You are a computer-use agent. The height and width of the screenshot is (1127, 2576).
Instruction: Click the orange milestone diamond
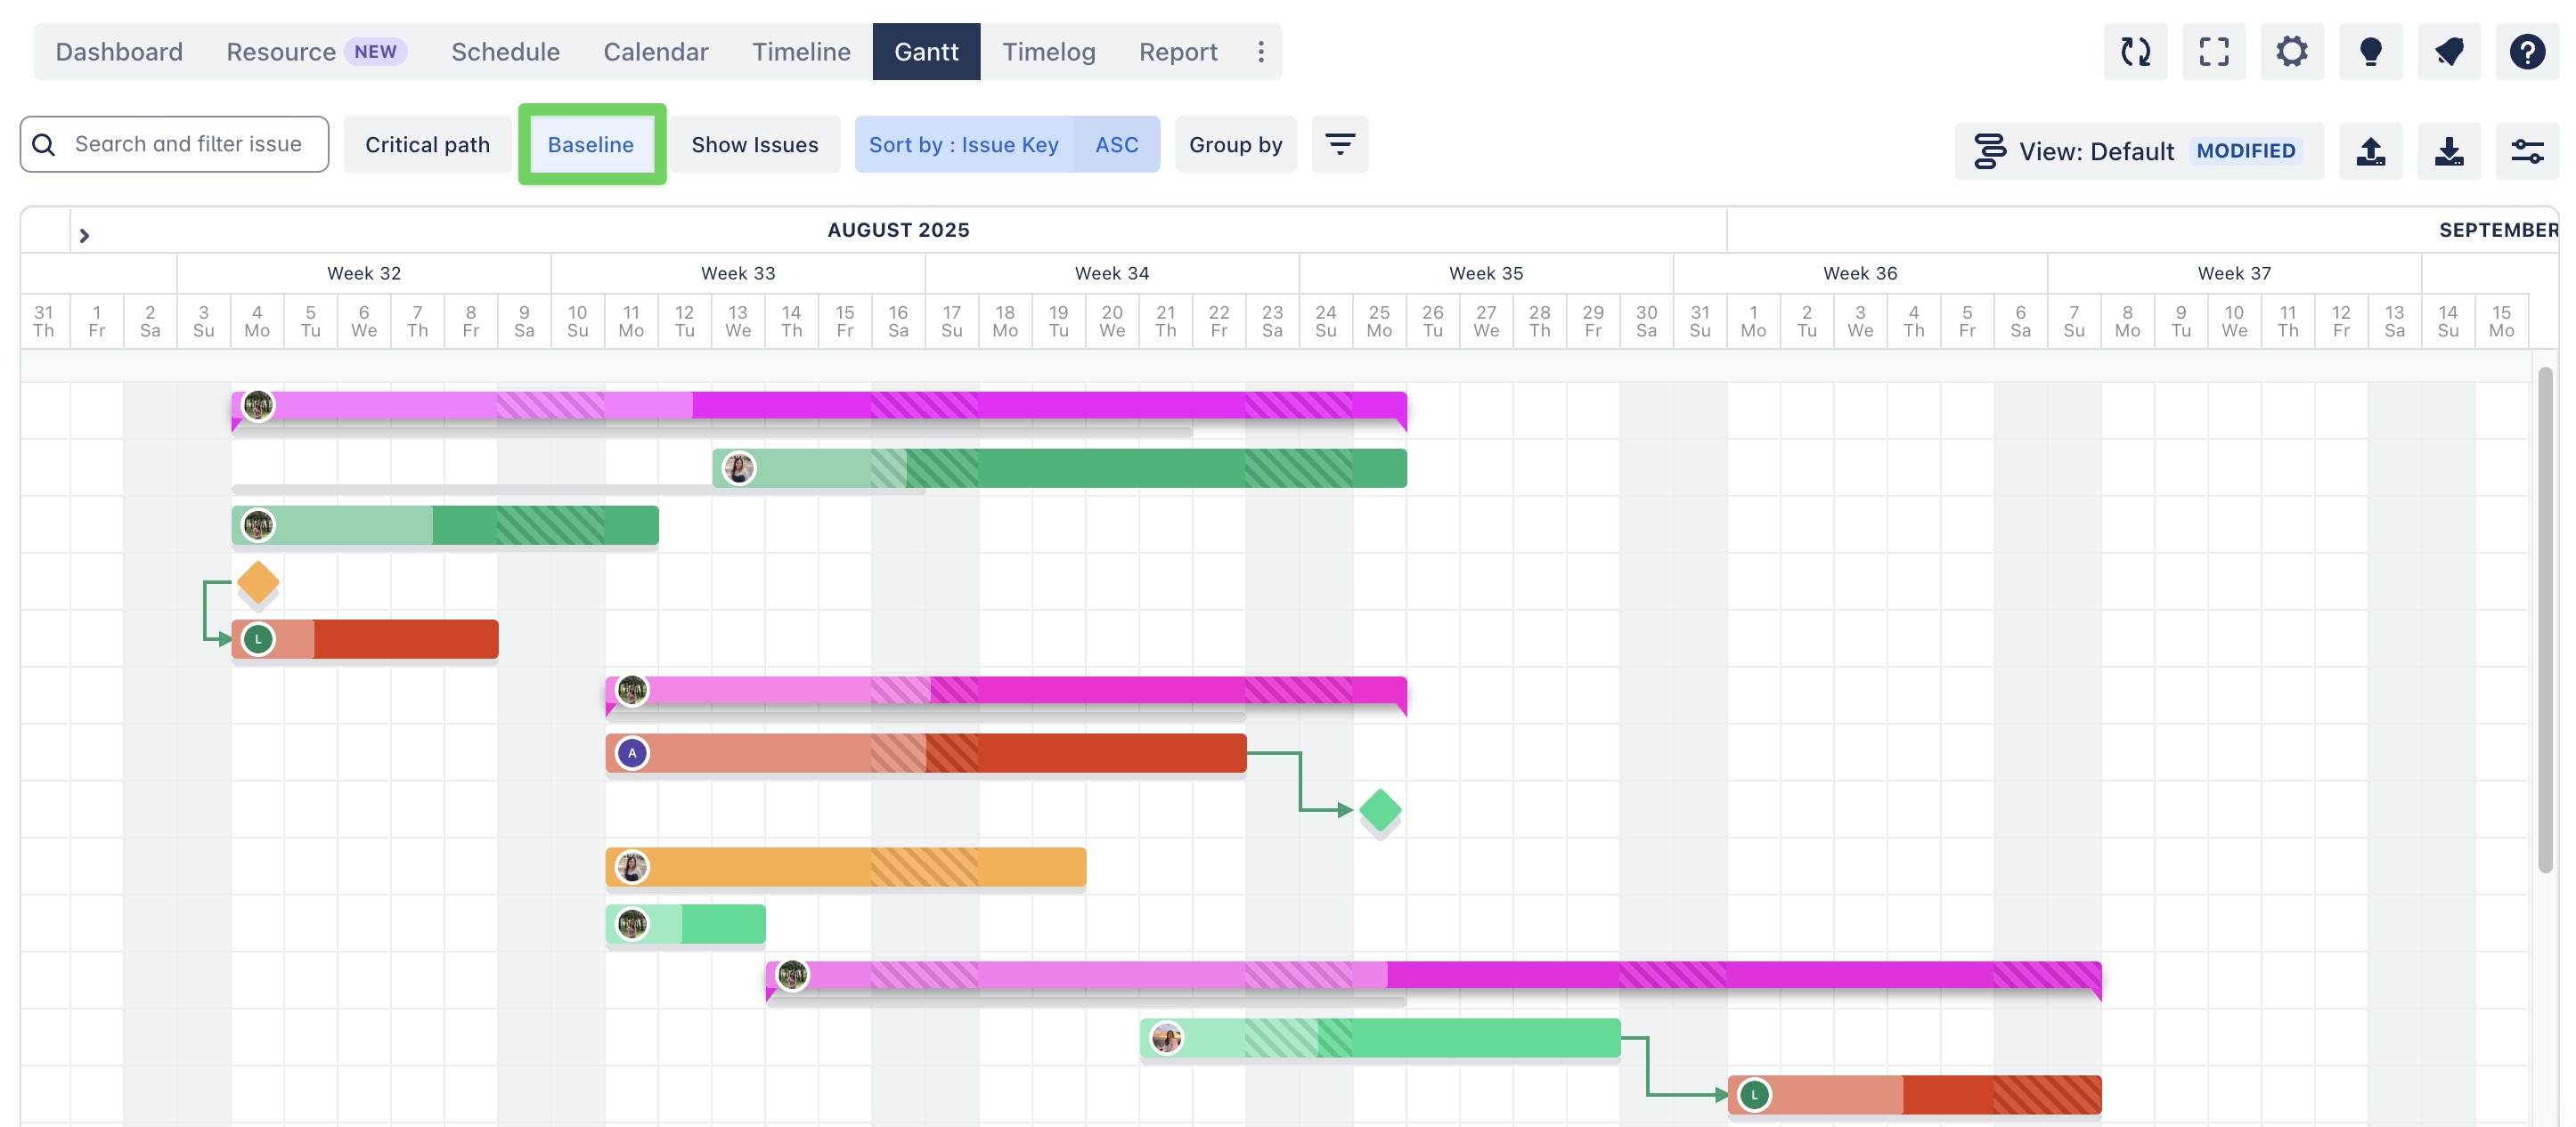(x=258, y=581)
